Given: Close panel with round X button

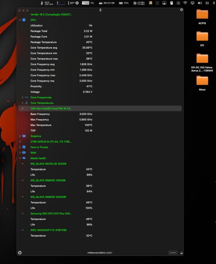Looking at the screenshot, I should 181,10.
